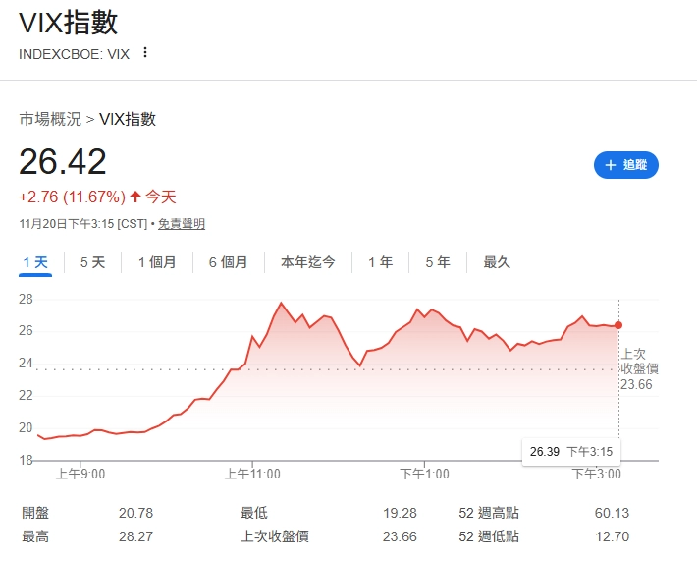Click the 最高 value 28.27
The height and width of the screenshot is (562, 697).
point(135,536)
